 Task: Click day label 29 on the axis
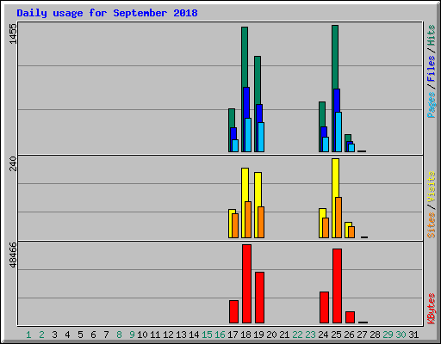pyautogui.click(x=388, y=335)
